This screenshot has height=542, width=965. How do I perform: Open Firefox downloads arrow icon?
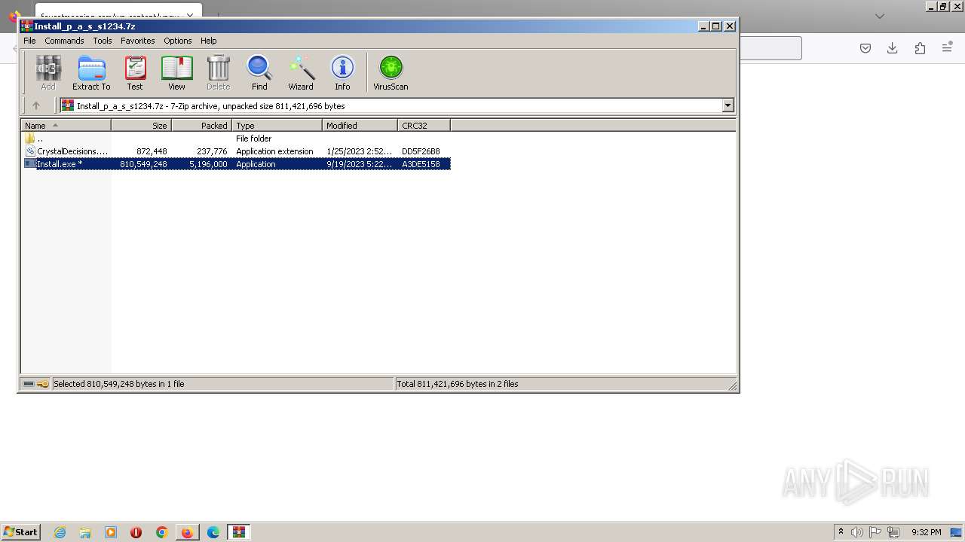pyautogui.click(x=893, y=48)
